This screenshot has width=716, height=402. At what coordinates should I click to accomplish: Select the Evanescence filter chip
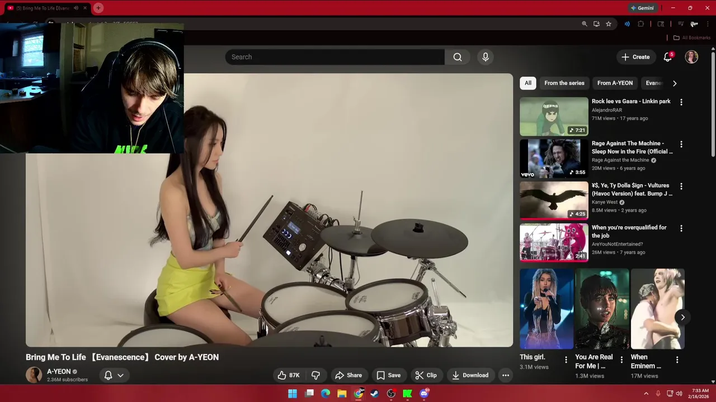coord(653,83)
